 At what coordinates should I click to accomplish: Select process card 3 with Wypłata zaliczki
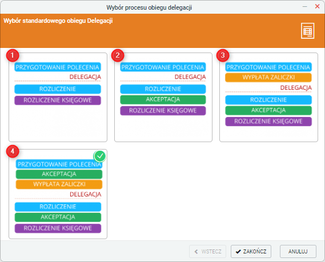(x=268, y=98)
